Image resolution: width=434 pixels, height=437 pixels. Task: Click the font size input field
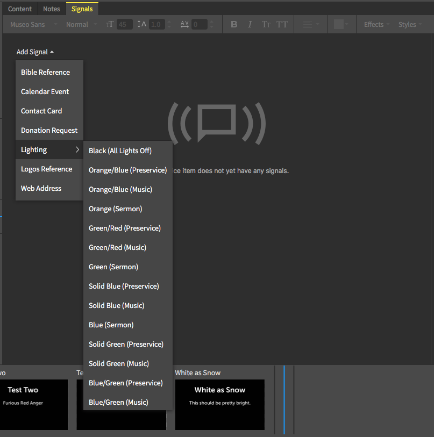(124, 25)
